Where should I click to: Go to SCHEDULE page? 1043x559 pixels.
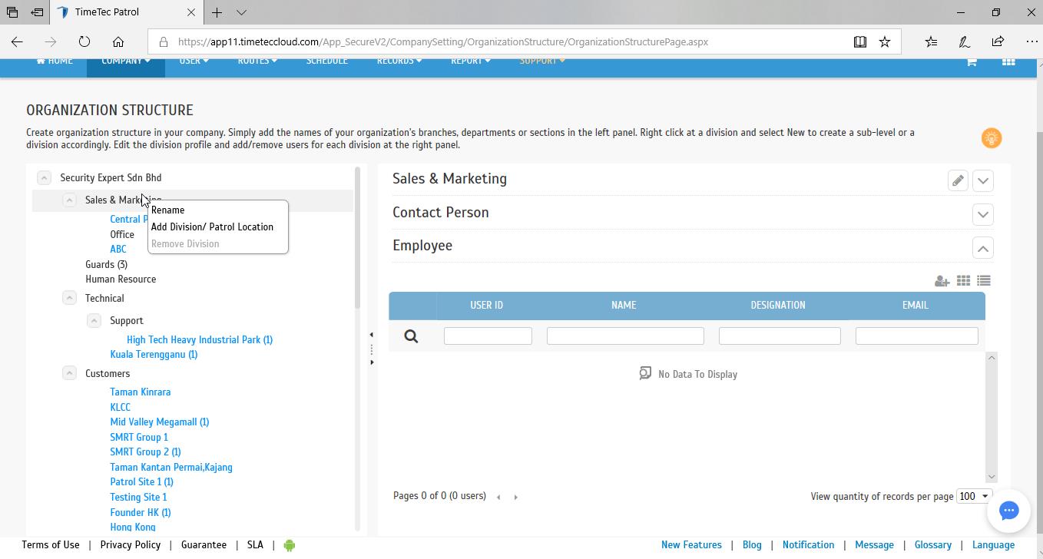(327, 61)
